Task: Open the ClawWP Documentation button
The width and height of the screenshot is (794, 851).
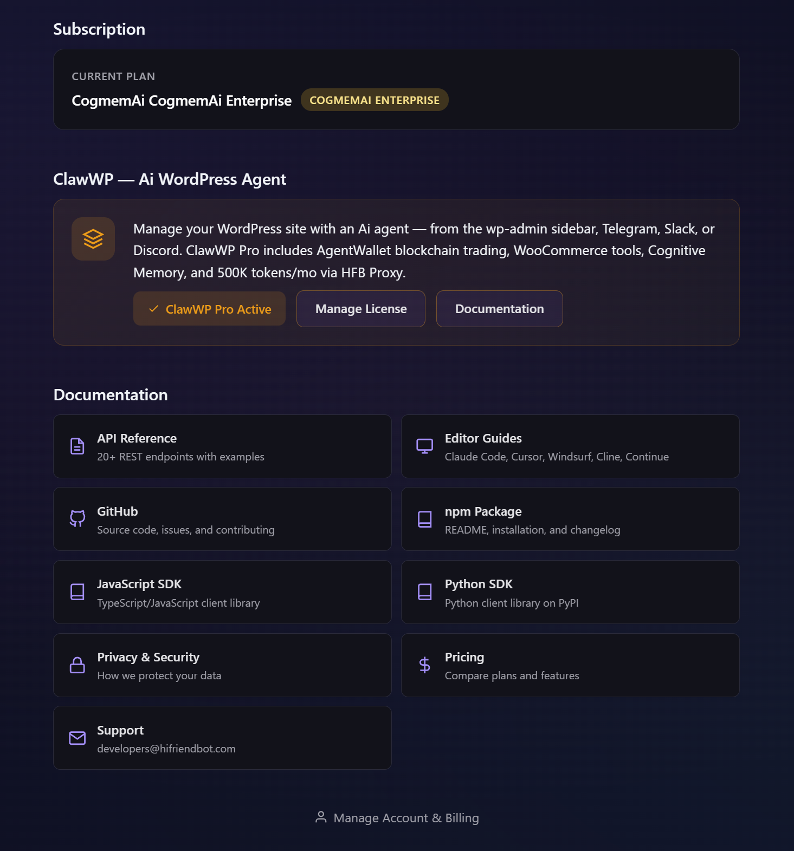Action: [x=499, y=309]
